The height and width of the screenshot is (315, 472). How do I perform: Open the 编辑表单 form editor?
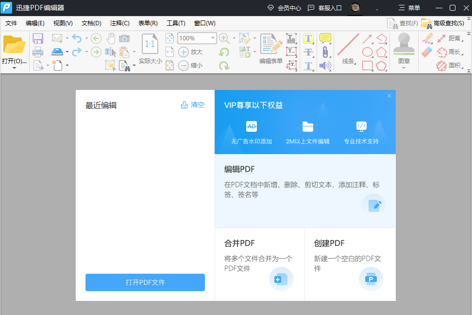coord(270,49)
